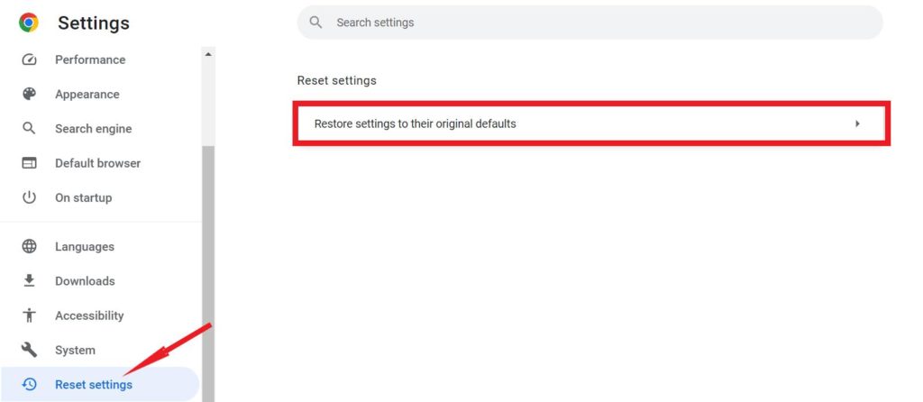Viewport: 923px width, 402px height.
Task: Click the Search engine magnifier icon
Action: [30, 129]
